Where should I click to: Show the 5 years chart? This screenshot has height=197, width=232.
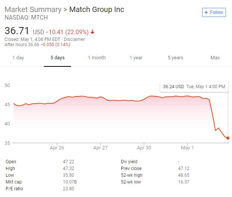(175, 58)
